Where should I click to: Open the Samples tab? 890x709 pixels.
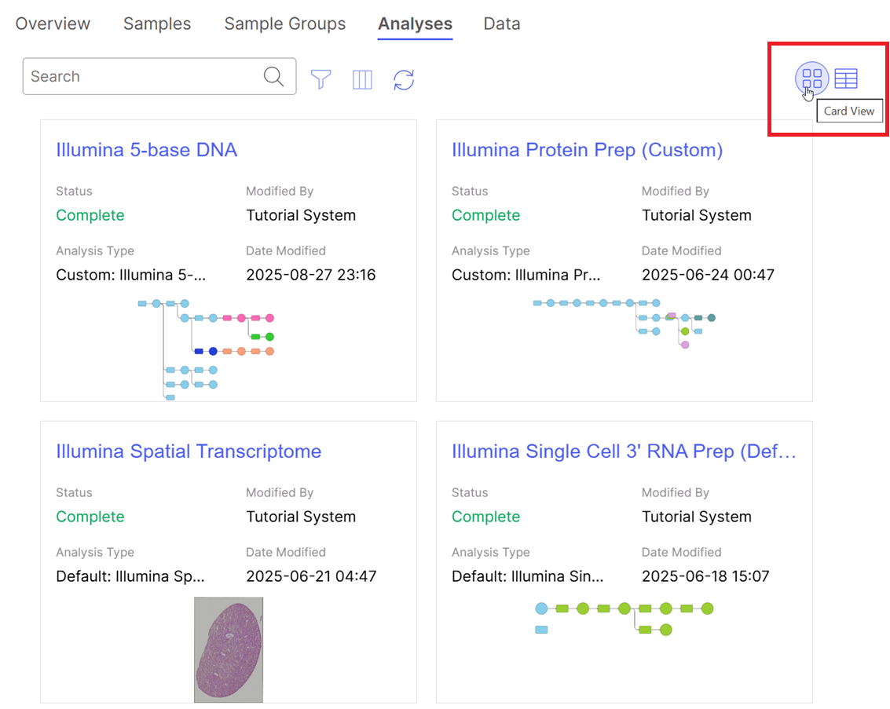pos(157,24)
